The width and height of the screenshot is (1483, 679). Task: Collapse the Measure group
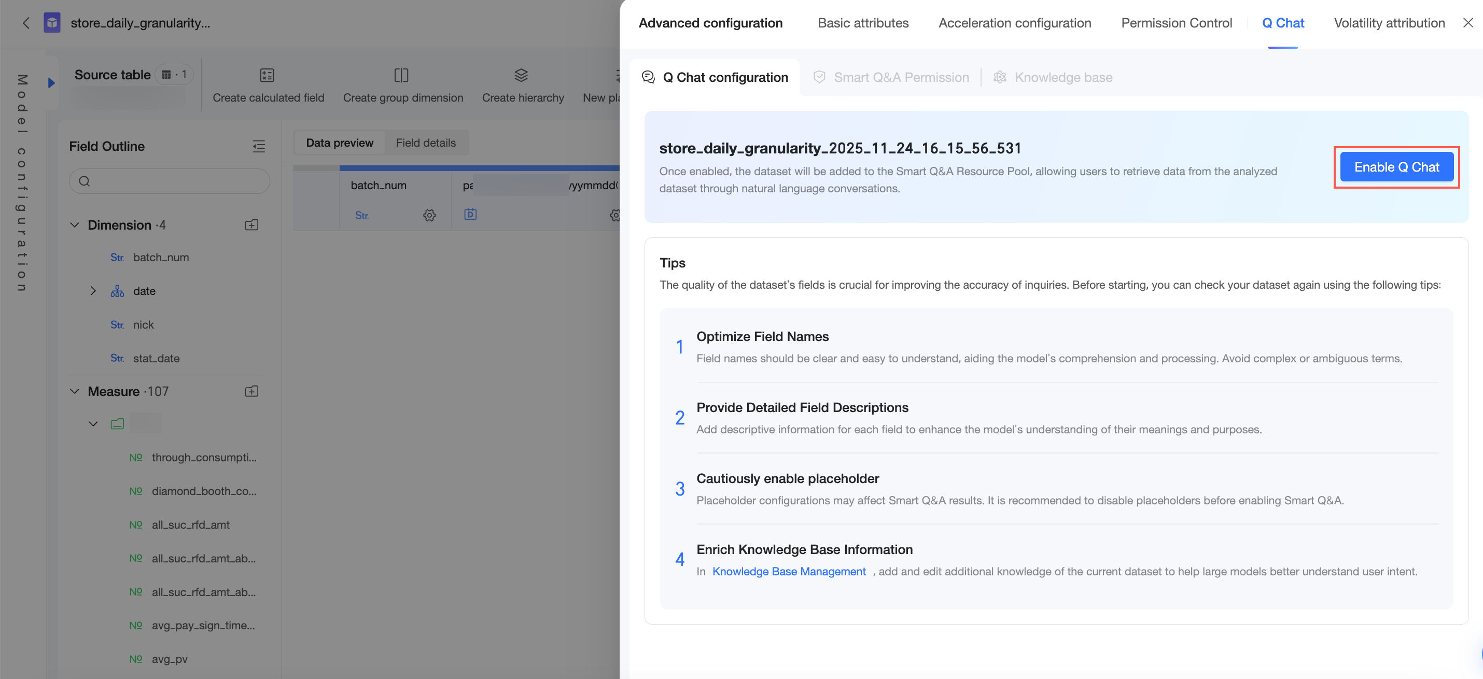pyautogui.click(x=74, y=391)
